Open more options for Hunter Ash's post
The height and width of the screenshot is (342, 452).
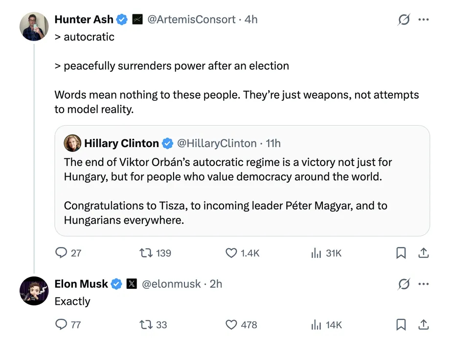click(x=424, y=20)
